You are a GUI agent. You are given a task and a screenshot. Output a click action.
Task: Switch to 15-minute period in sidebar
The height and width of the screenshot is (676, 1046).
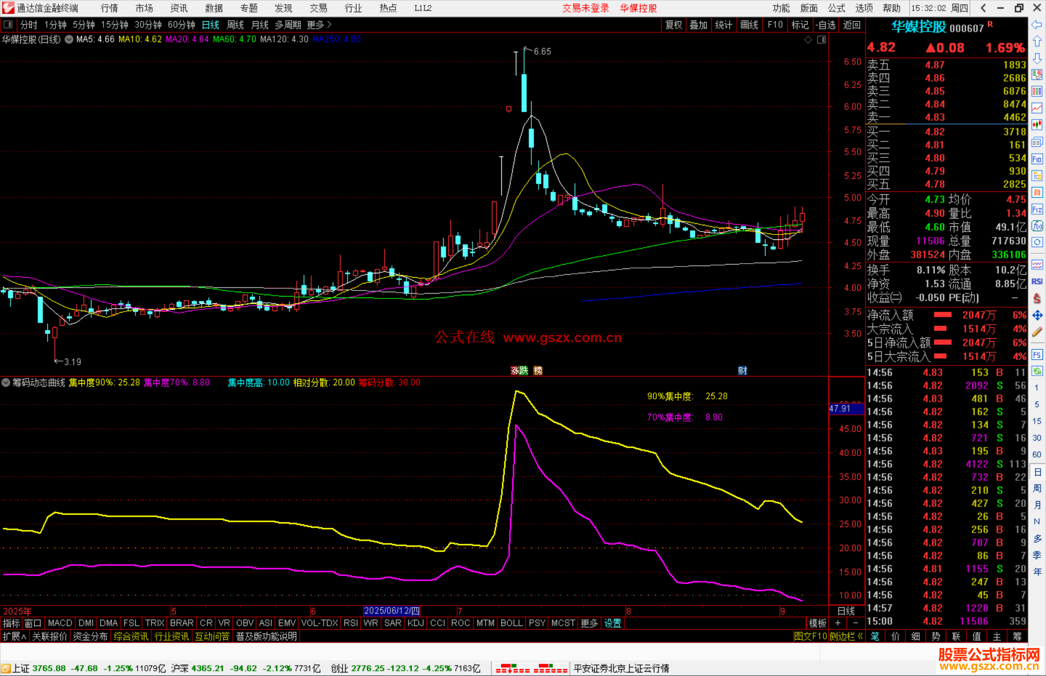tap(1037, 421)
